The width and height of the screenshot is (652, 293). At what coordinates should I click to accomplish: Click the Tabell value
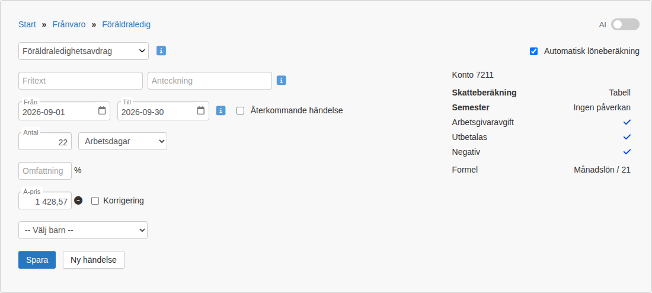point(619,93)
